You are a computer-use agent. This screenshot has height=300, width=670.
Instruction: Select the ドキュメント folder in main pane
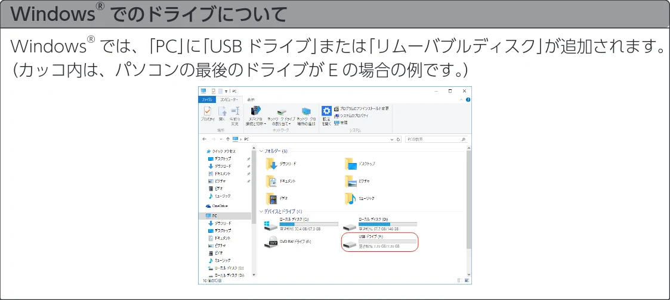coord(281,181)
